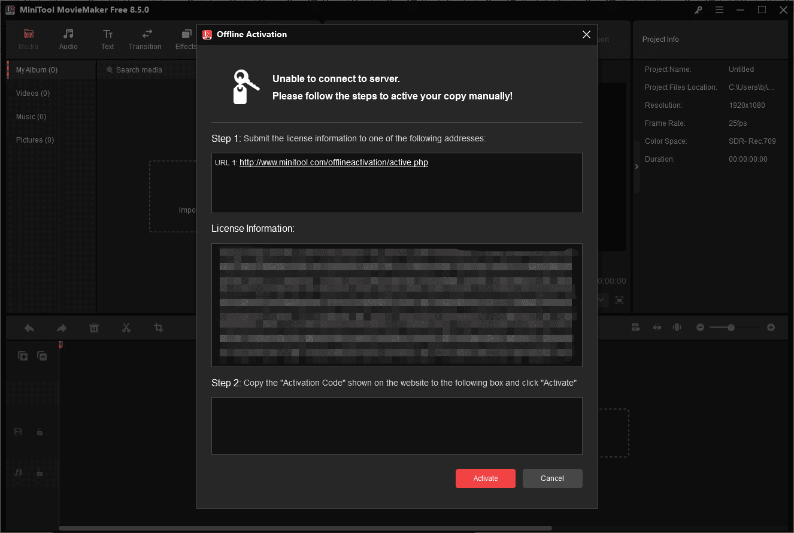Select the Crop tool
The width and height of the screenshot is (794, 533).
coord(158,328)
